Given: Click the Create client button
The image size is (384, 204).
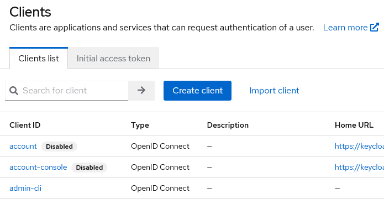Looking at the screenshot, I should click(197, 91).
